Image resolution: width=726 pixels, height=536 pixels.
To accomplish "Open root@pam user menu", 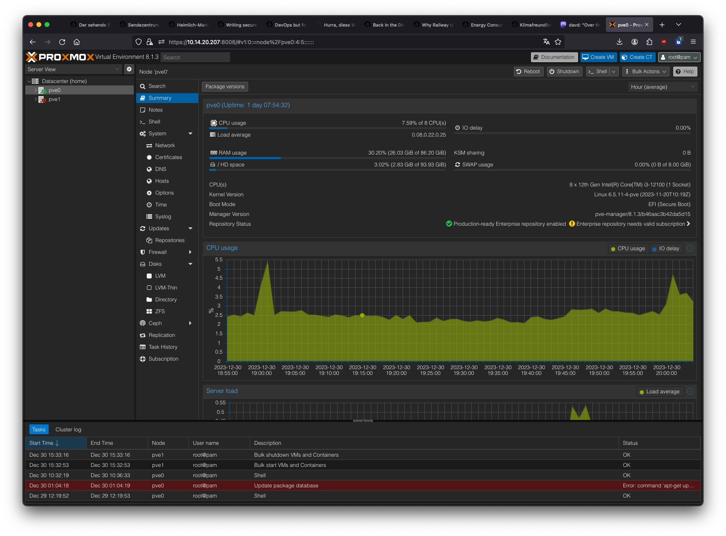I will click(679, 57).
